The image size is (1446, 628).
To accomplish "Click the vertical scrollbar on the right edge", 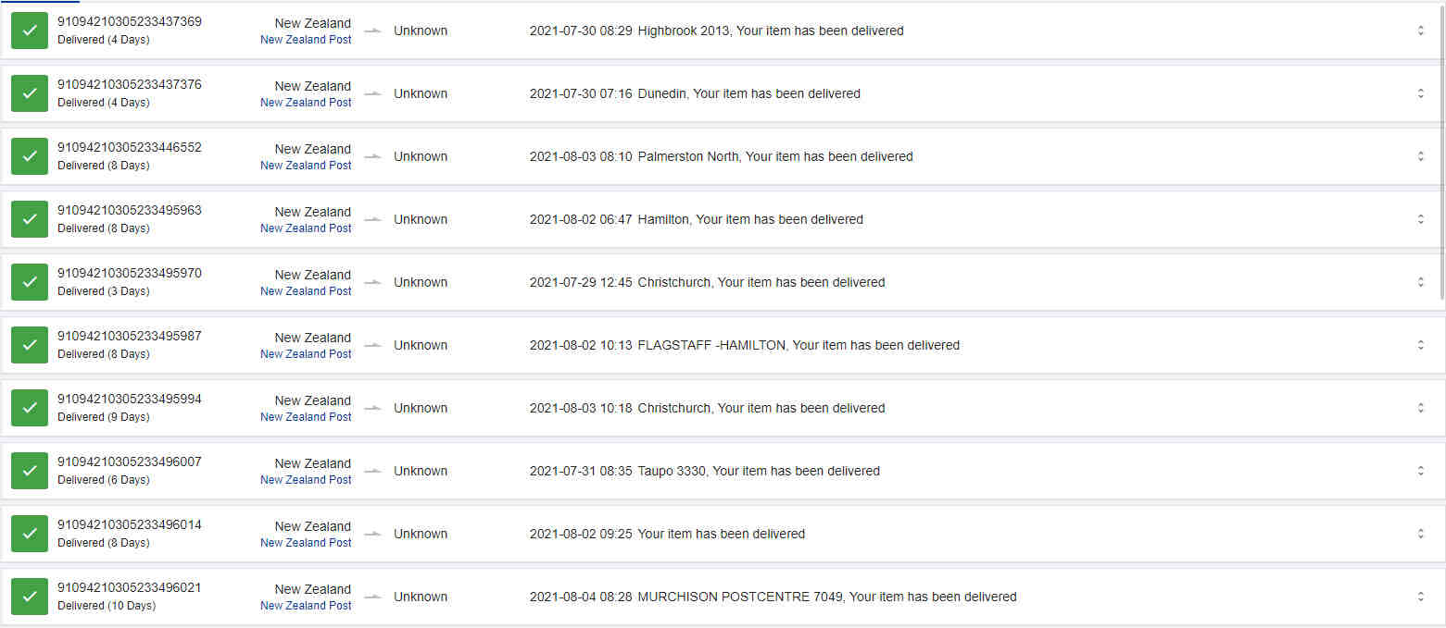I will click(1441, 148).
